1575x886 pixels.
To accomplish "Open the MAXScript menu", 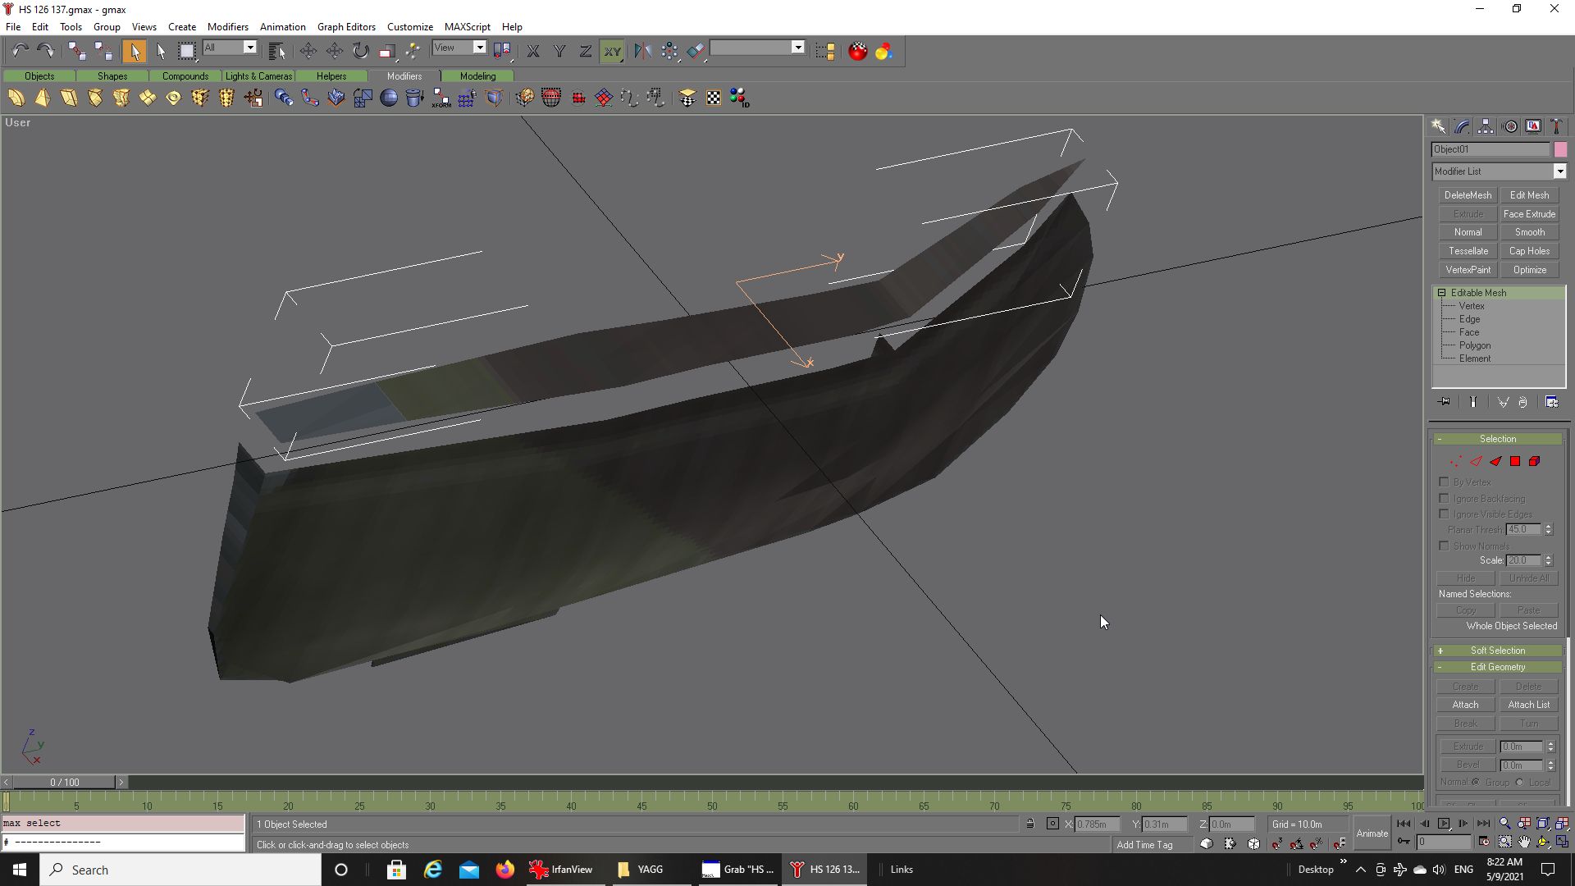I will point(467,27).
